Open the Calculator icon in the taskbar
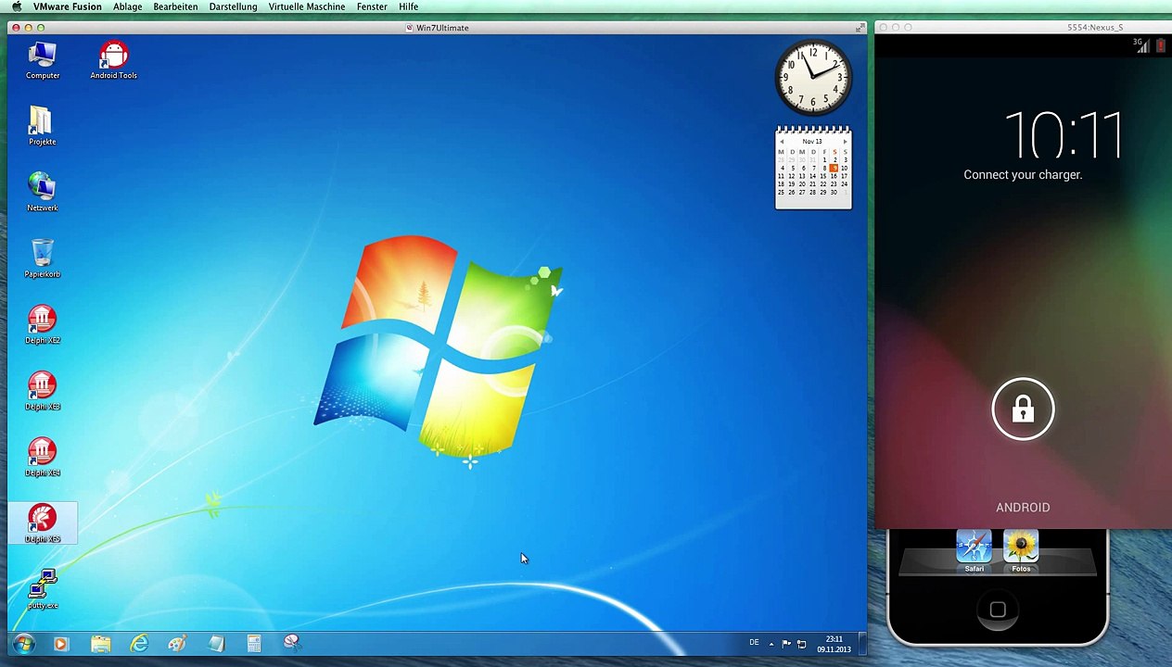Viewport: 1172px width, 667px height. pos(254,644)
